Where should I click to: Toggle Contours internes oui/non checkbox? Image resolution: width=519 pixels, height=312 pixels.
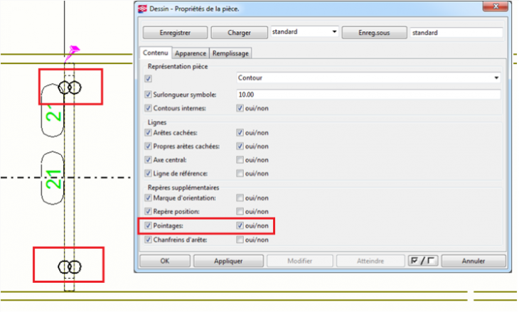click(x=240, y=108)
